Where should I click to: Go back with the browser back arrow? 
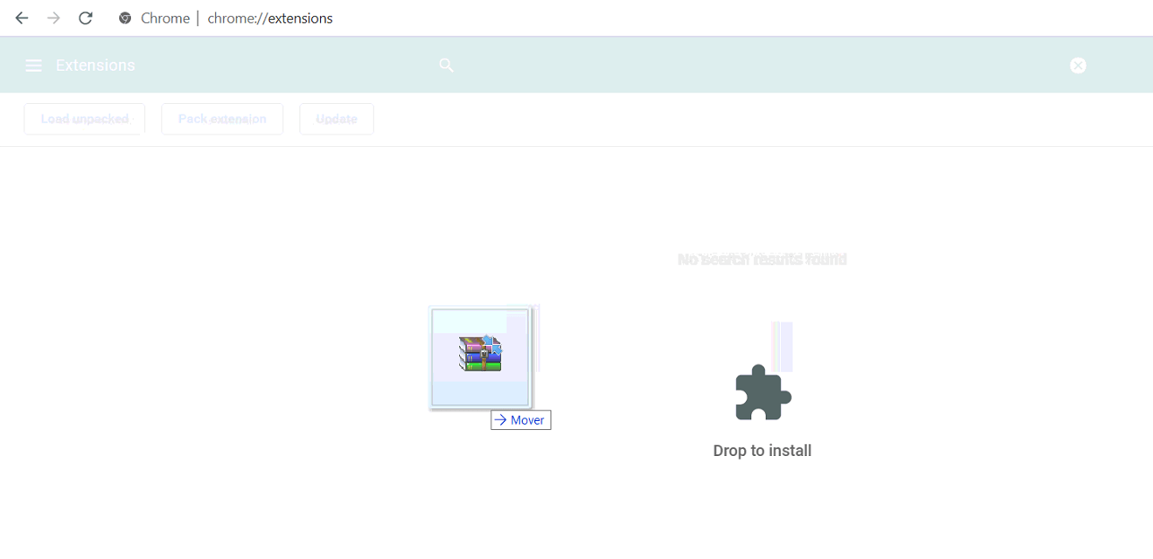[x=22, y=18]
